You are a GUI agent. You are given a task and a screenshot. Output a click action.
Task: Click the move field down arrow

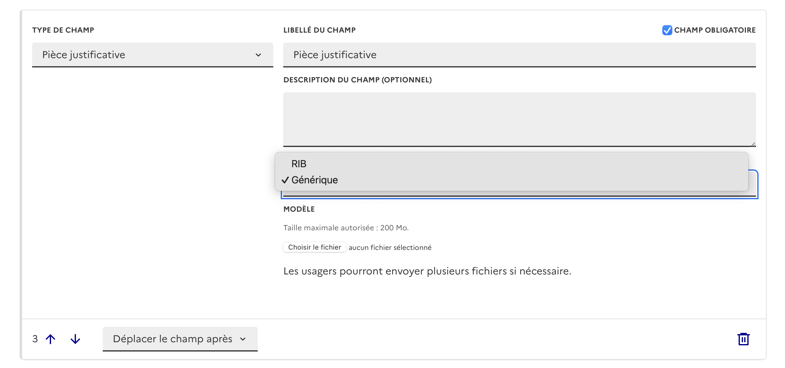pos(75,339)
